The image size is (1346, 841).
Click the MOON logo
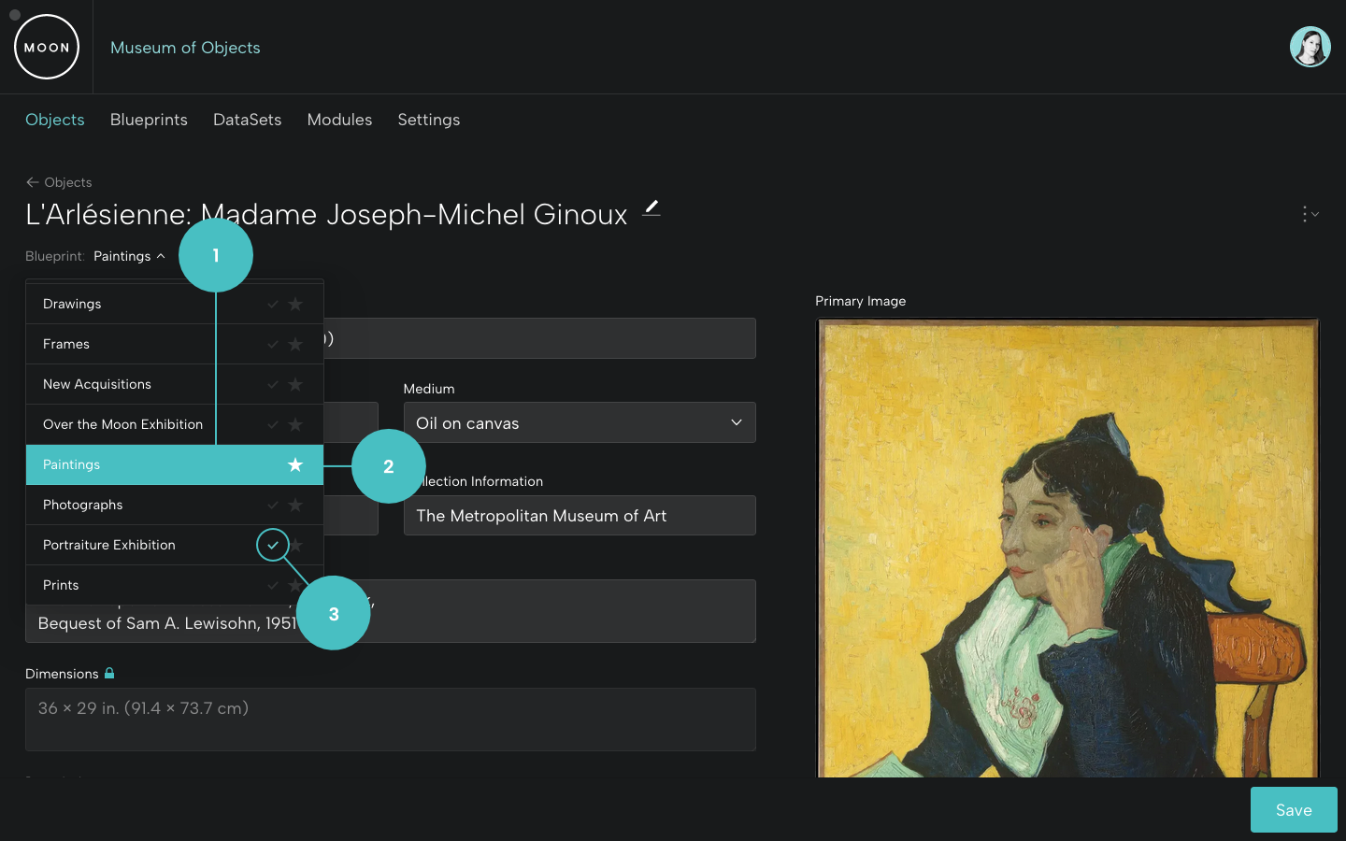(x=47, y=47)
